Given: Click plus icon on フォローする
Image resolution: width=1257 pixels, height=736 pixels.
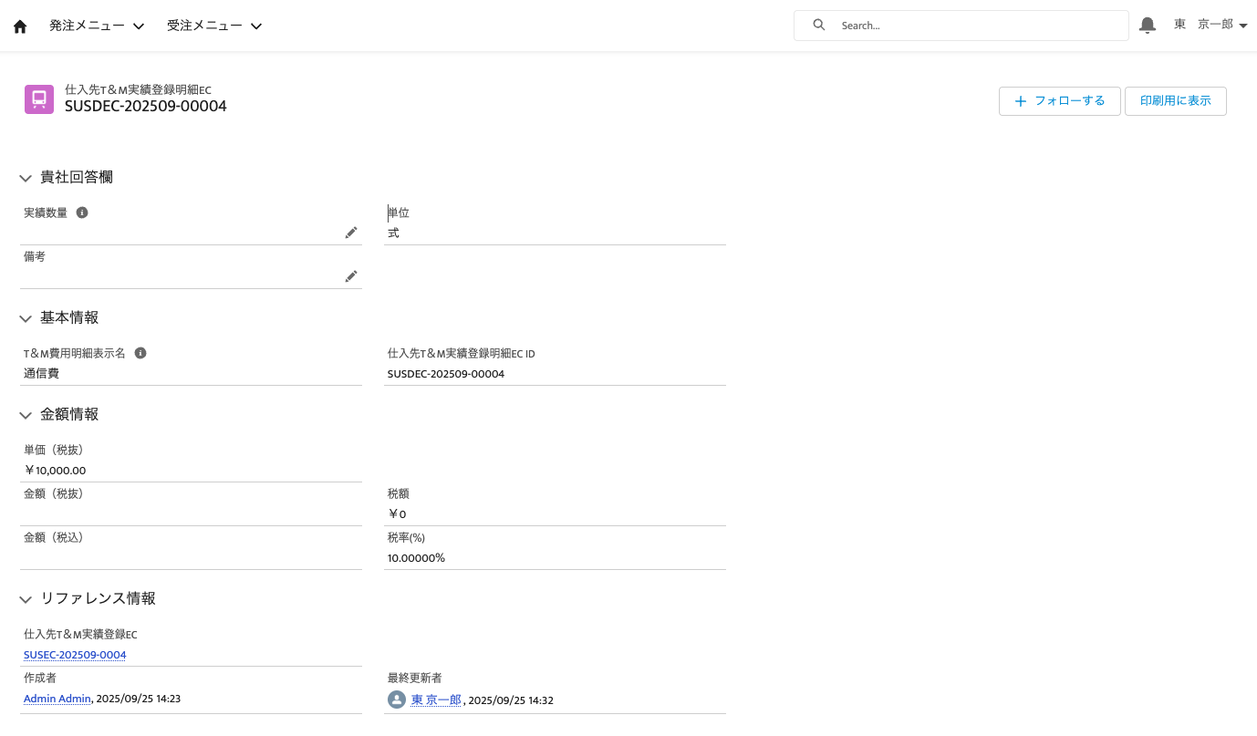Looking at the screenshot, I should pos(1021,101).
